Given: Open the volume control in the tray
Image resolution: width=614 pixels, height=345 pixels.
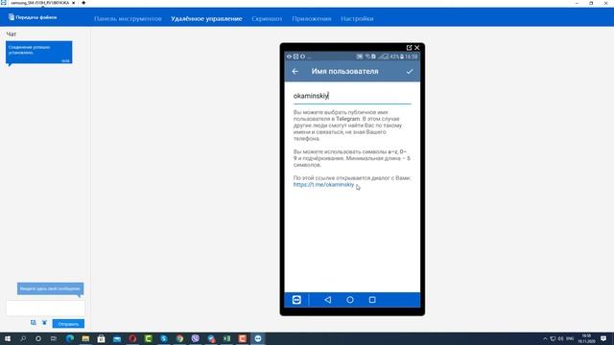Looking at the screenshot, I should click(560, 338).
